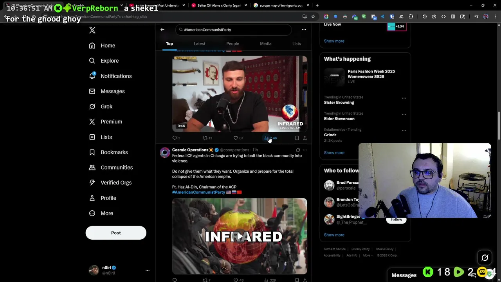Click the Post button
The image size is (501, 282).
click(x=116, y=233)
